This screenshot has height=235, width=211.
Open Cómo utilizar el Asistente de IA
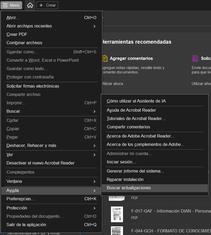(155, 101)
